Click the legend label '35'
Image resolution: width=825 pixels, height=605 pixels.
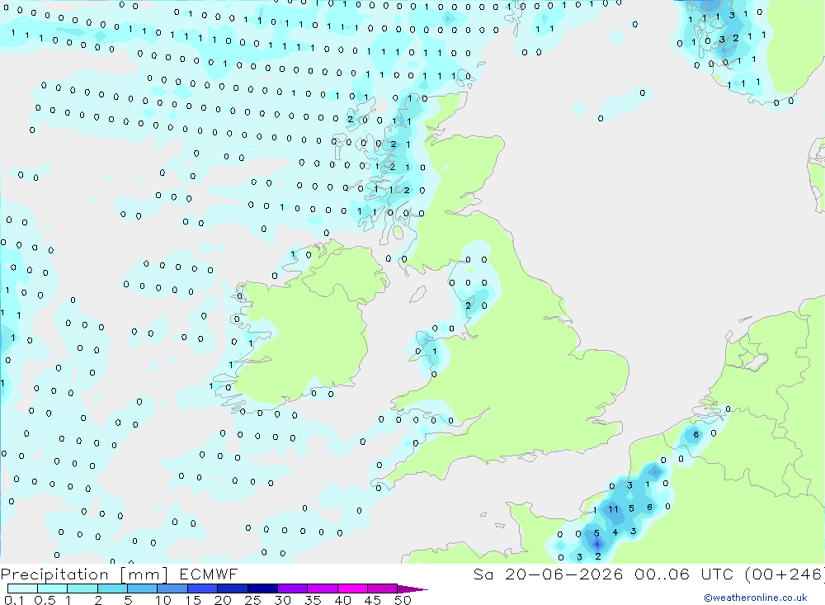(313, 600)
